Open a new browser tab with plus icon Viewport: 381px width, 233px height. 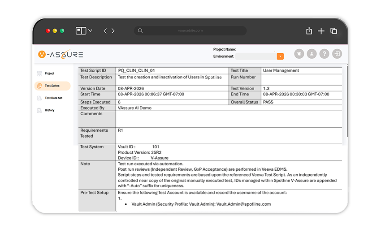click(321, 31)
